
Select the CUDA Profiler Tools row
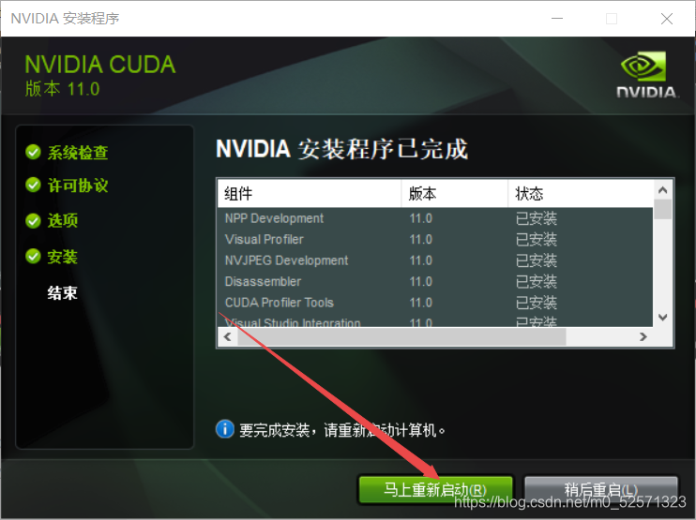tap(435, 303)
